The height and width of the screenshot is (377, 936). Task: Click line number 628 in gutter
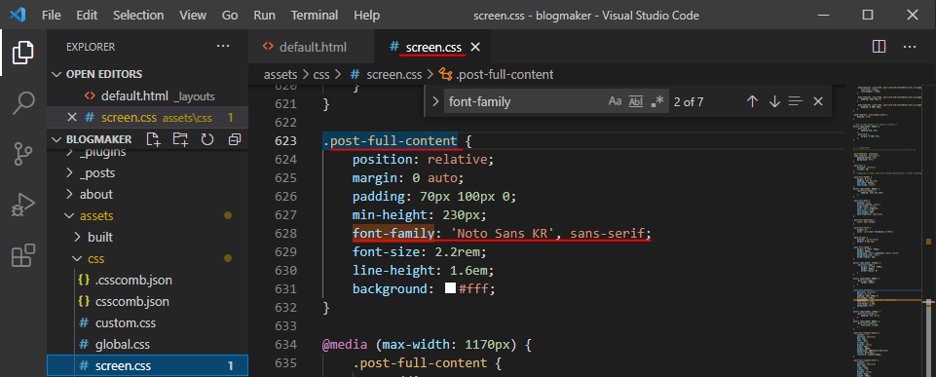(286, 234)
